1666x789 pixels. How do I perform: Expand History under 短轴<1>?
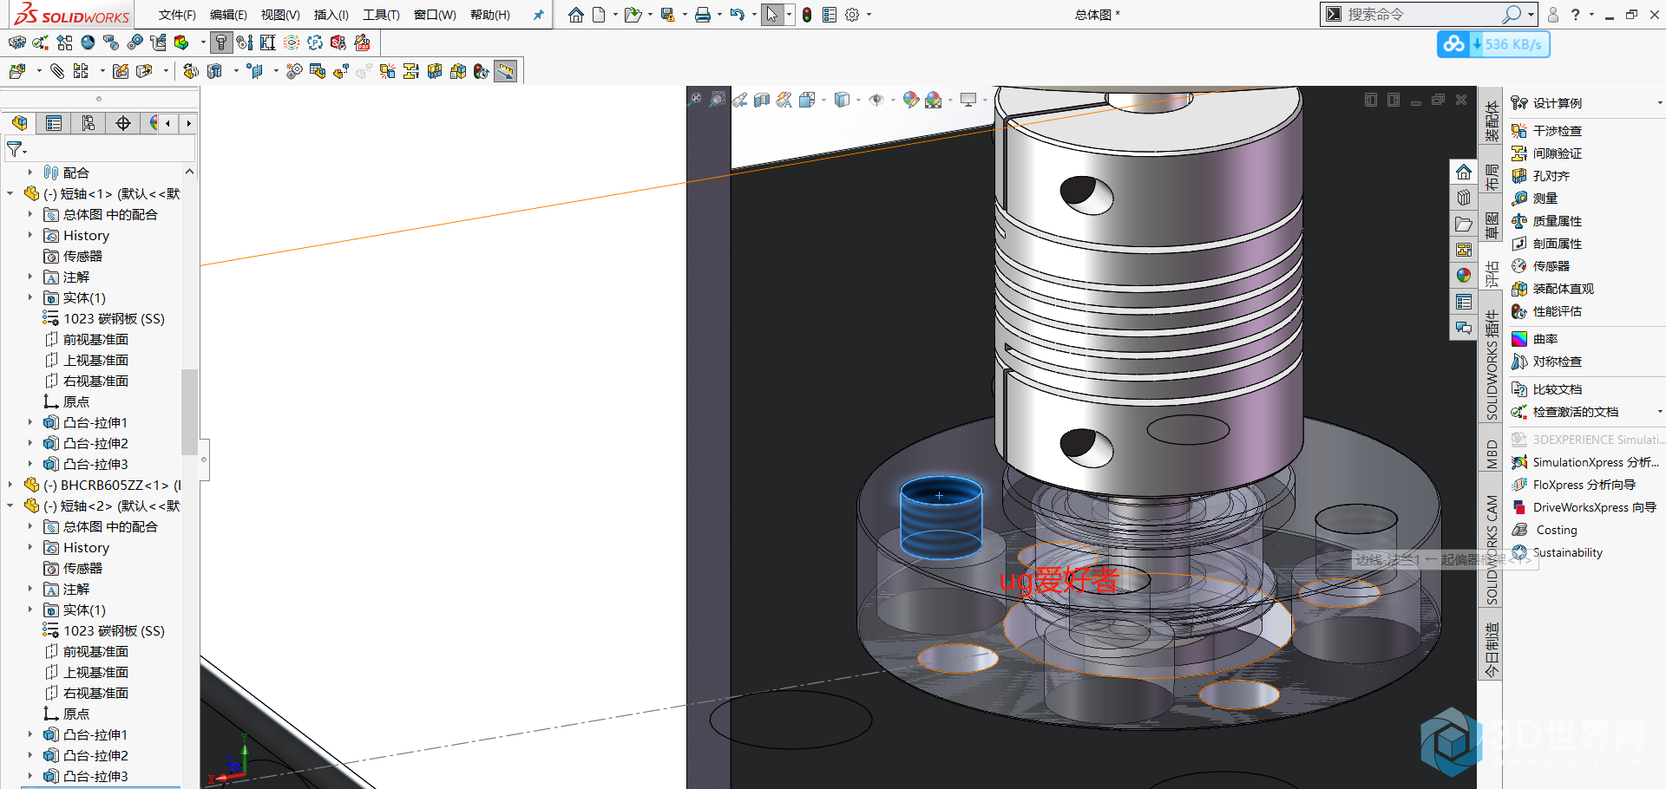pyautogui.click(x=30, y=235)
